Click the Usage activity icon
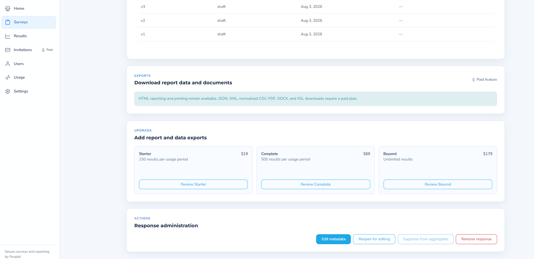Image resolution: width=534 pixels, height=259 pixels. tap(8, 77)
